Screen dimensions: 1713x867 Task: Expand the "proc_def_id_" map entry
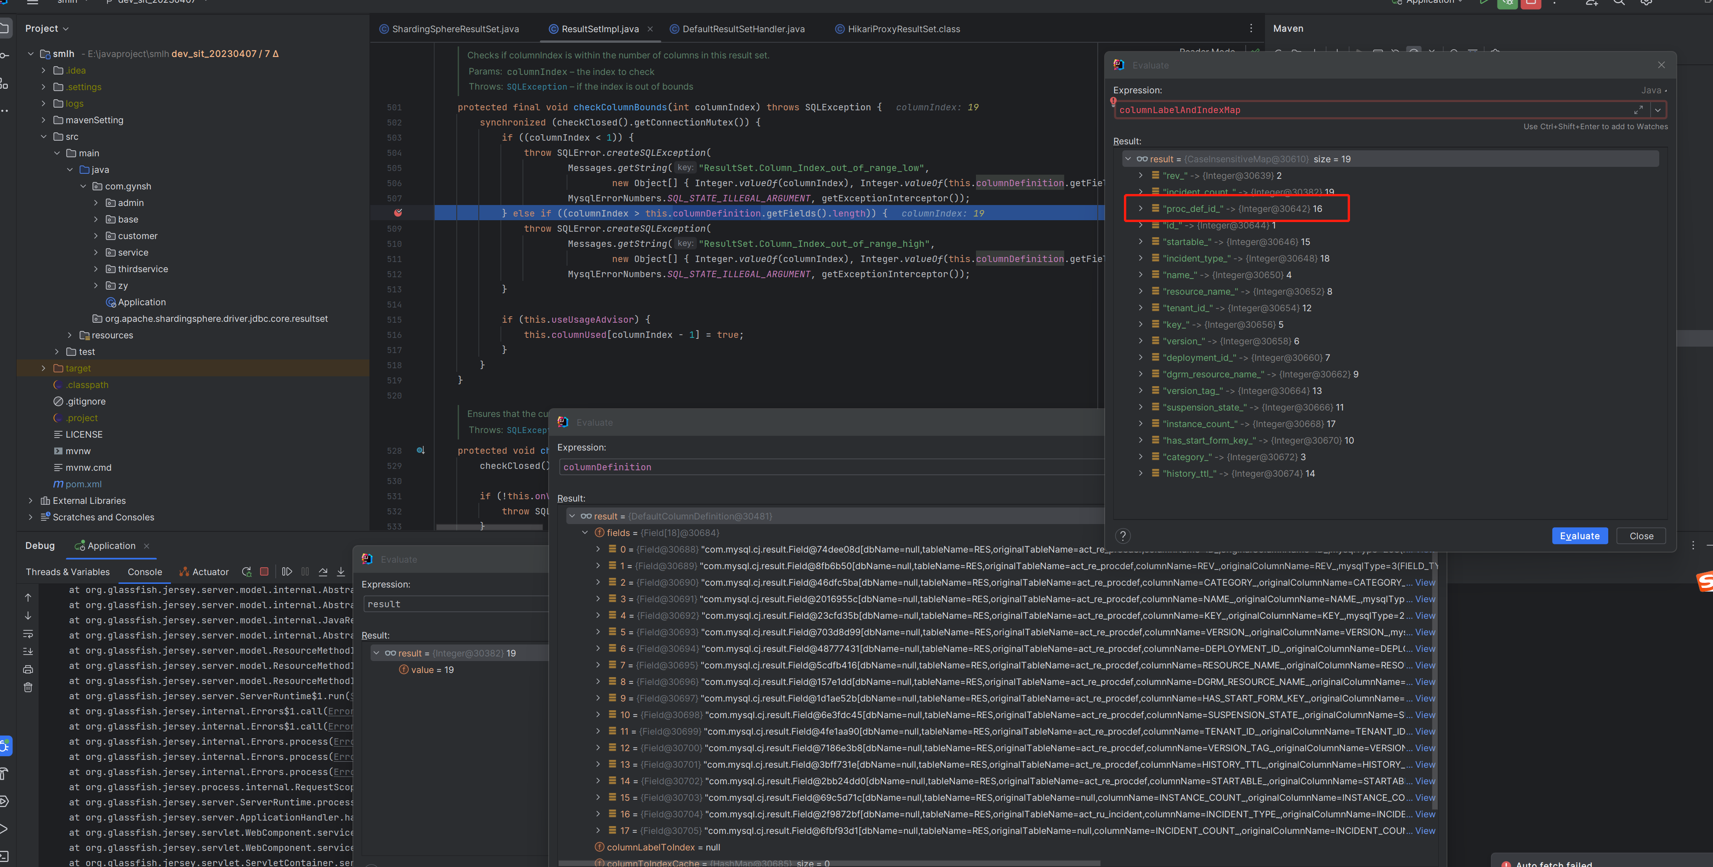[1140, 208]
